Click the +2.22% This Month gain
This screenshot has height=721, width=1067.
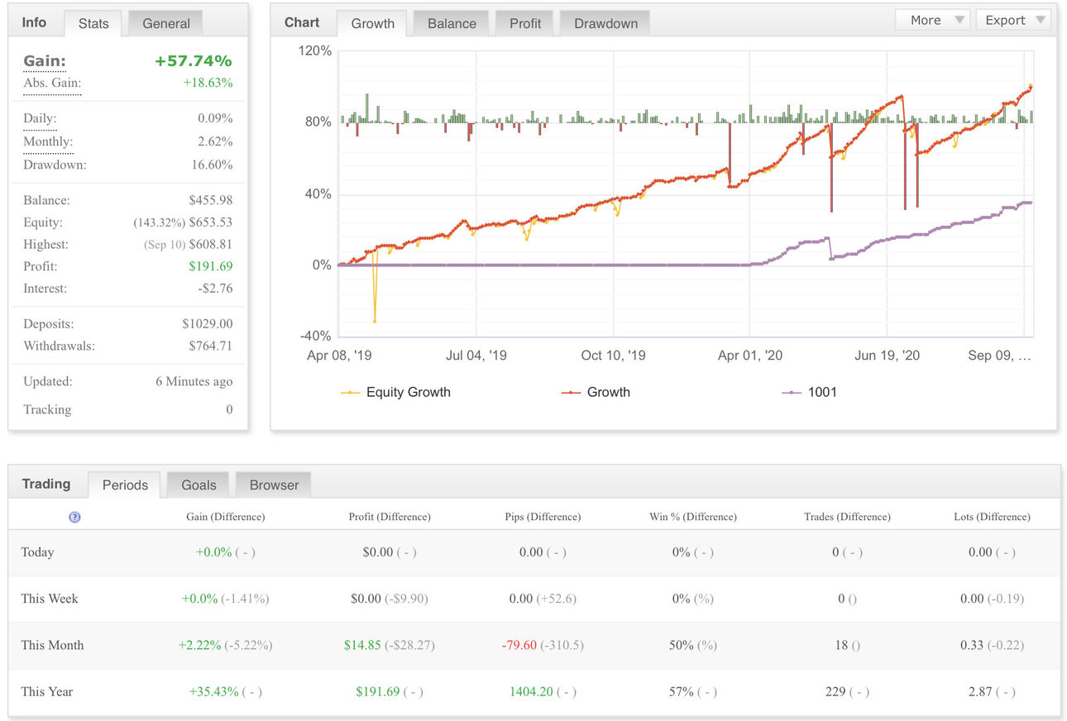[x=199, y=645]
